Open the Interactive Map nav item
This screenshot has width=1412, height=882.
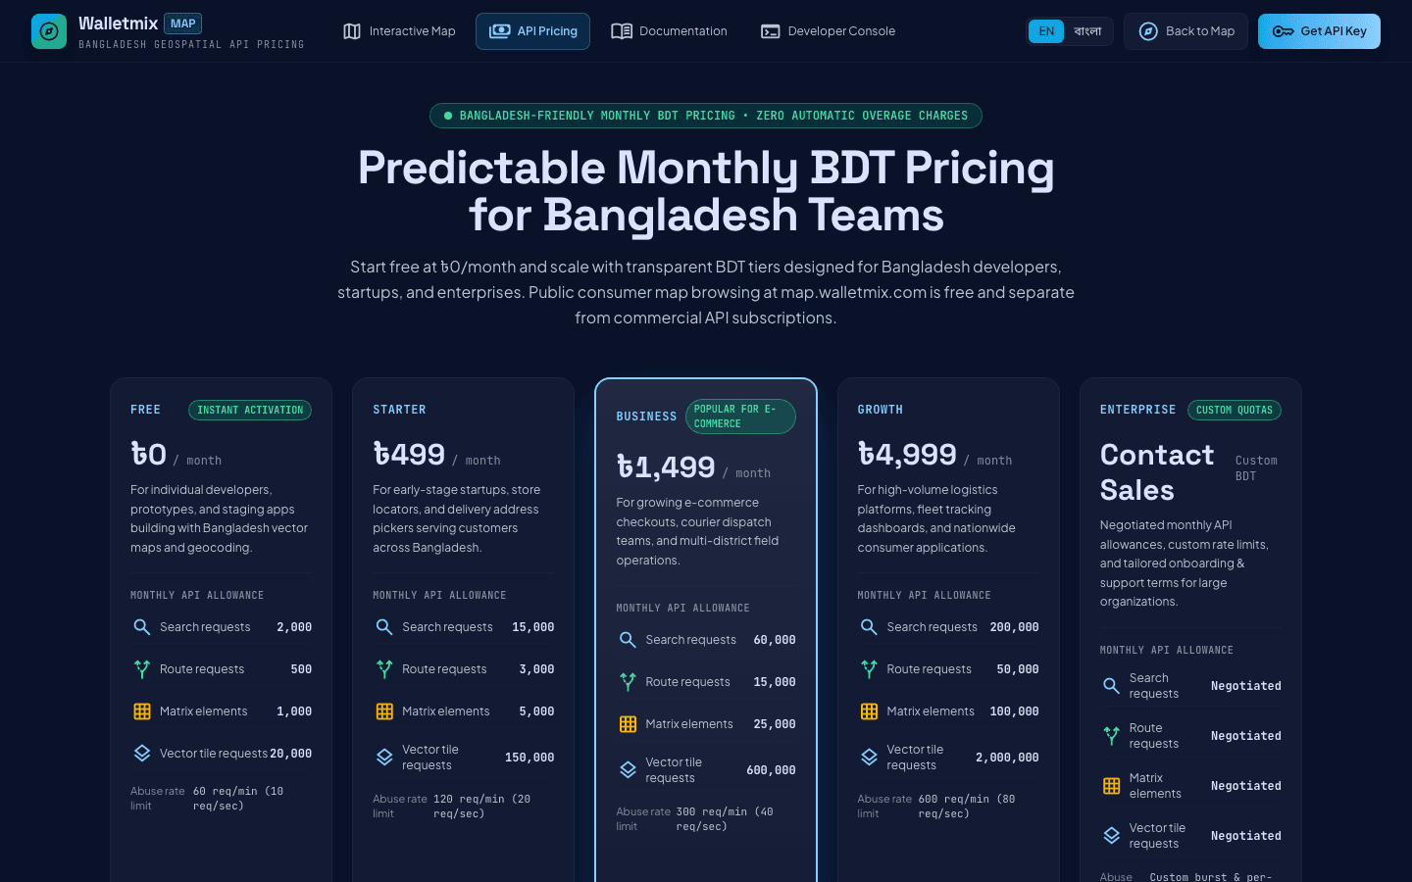click(x=399, y=31)
